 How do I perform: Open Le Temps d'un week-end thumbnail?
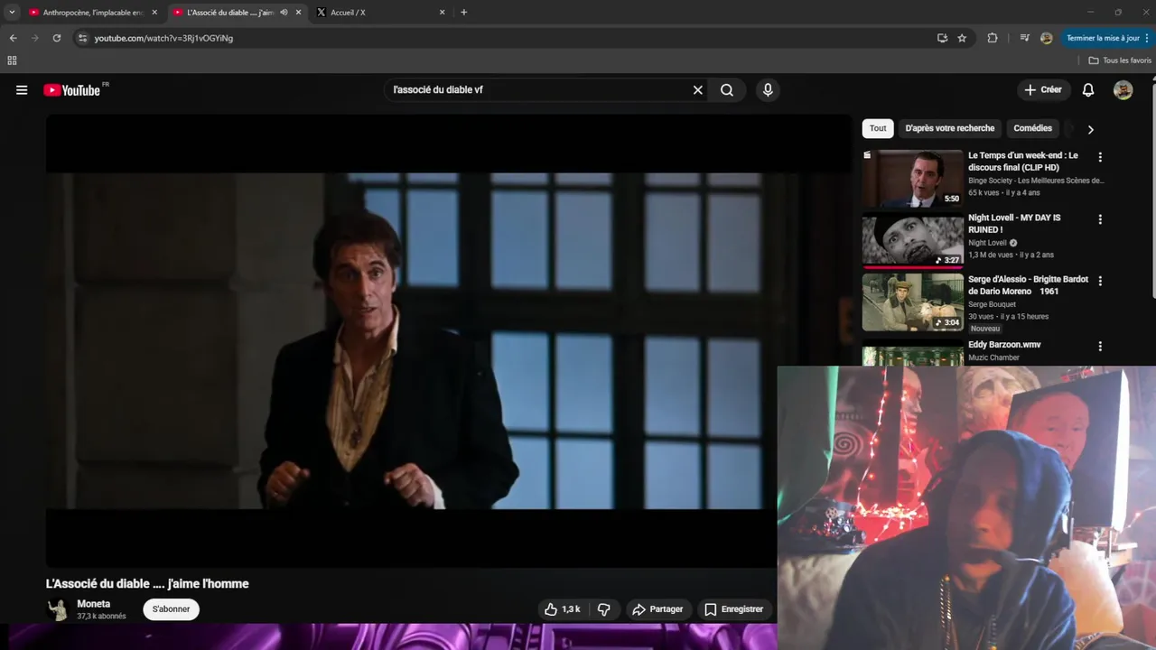click(x=912, y=179)
